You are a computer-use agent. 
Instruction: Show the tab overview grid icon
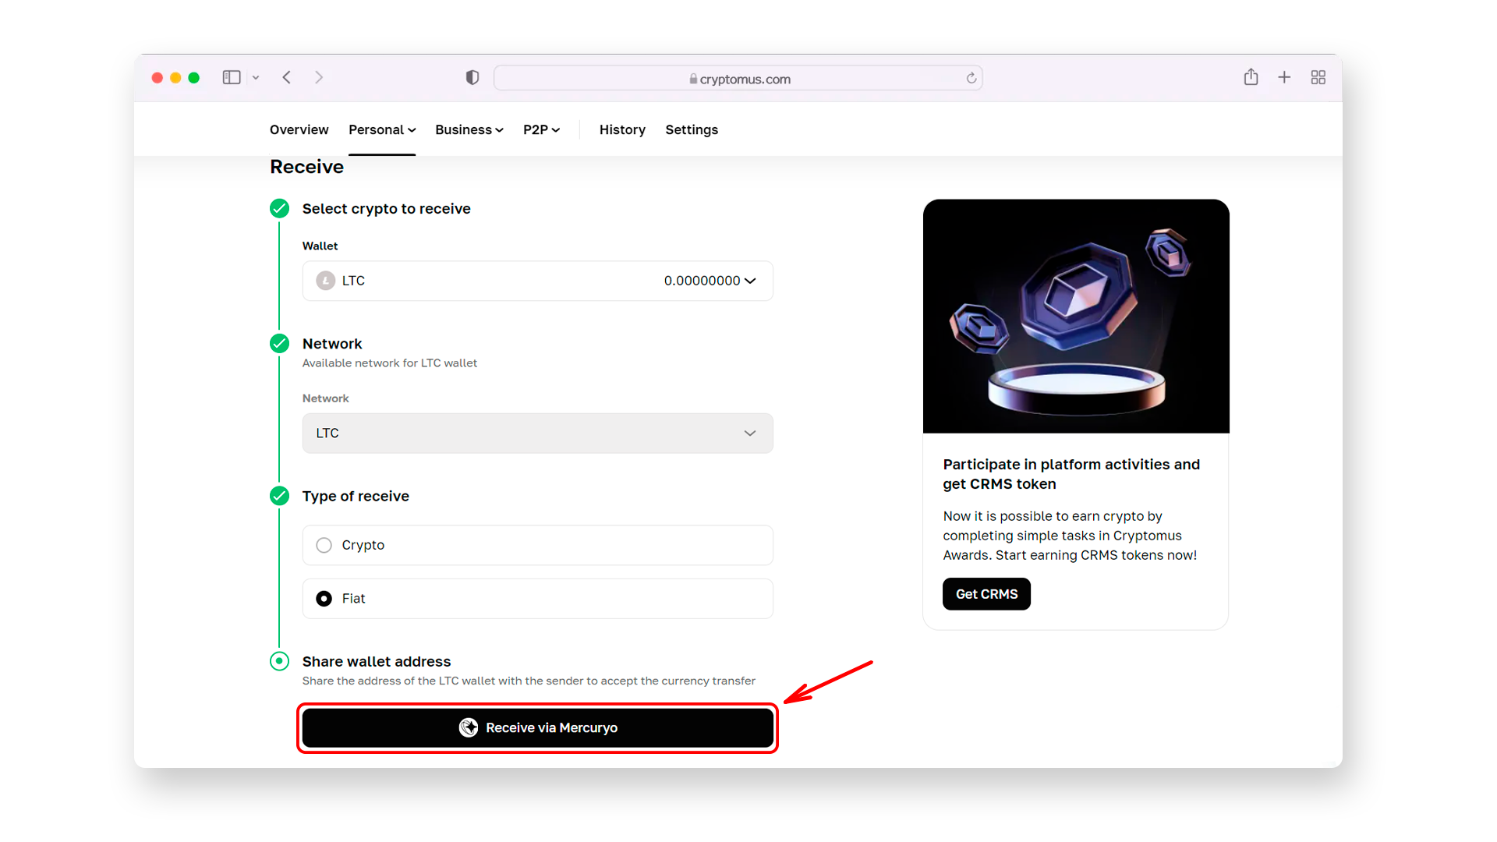click(x=1318, y=77)
